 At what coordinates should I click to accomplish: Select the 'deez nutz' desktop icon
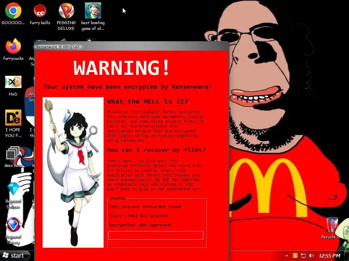13,157
